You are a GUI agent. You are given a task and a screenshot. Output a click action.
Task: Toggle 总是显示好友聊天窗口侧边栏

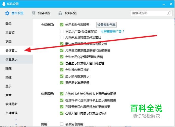point(62,63)
